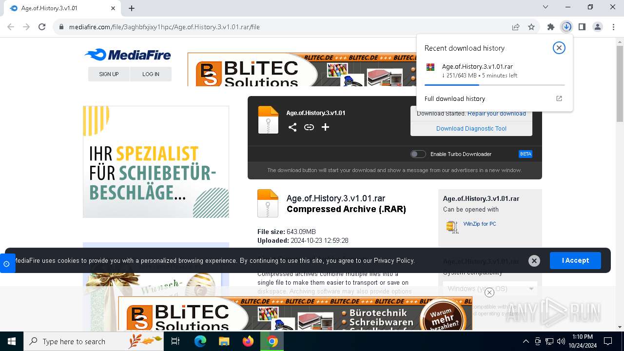Go back in browser history
The image size is (624, 351).
point(11,27)
